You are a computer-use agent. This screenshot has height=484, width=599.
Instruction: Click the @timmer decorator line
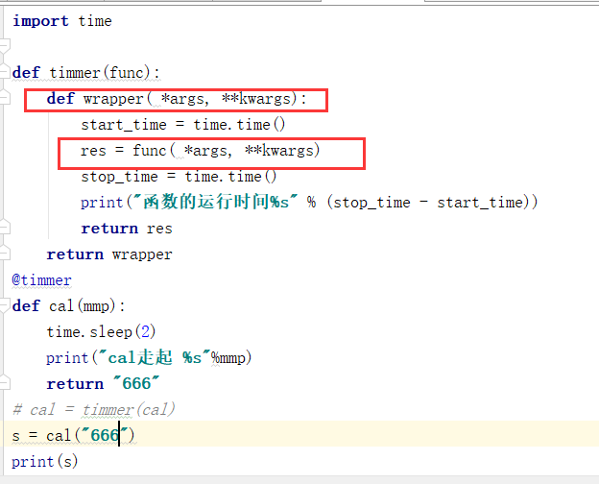(41, 280)
